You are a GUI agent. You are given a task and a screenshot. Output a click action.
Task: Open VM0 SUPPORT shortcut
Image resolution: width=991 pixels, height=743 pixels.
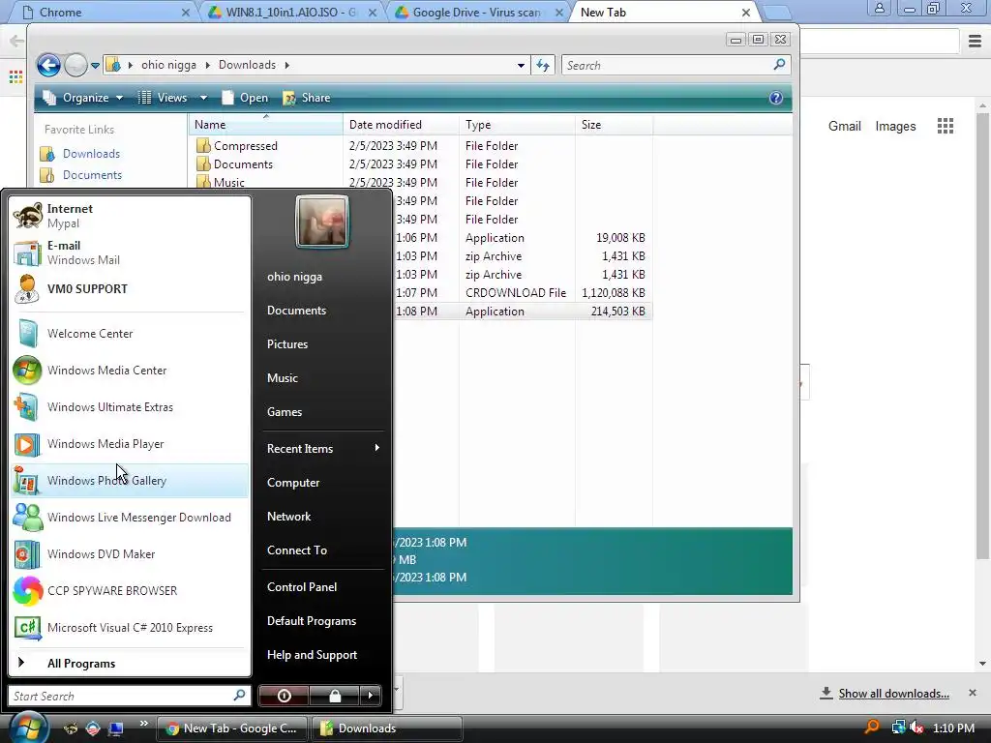coord(130,288)
